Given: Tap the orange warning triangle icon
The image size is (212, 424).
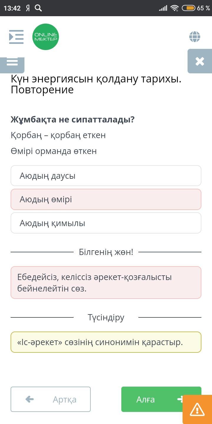Looking at the screenshot, I should click(197, 409).
